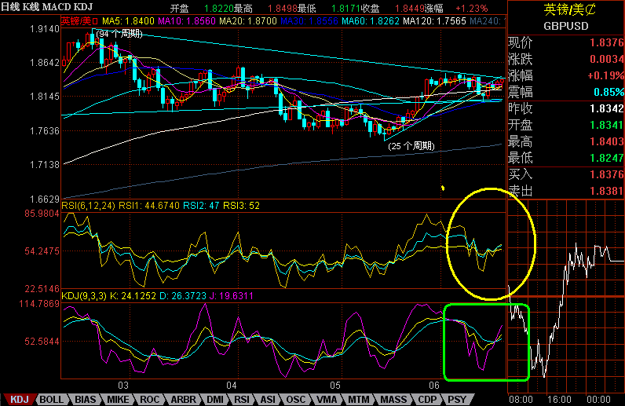Image resolution: width=625 pixels, height=406 pixels.
Task: Click the '94 个周期' trendline label
Action: [x=119, y=34]
